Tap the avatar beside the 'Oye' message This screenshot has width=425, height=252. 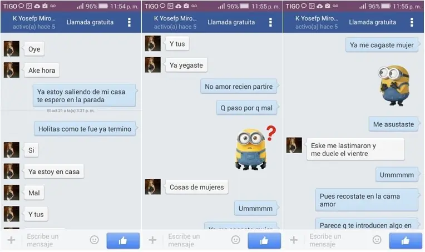[11, 49]
